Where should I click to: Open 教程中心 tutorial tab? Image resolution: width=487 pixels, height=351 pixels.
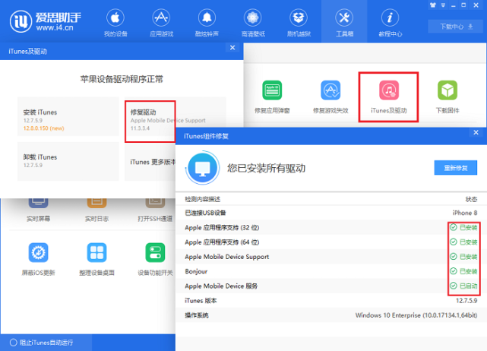coord(390,23)
